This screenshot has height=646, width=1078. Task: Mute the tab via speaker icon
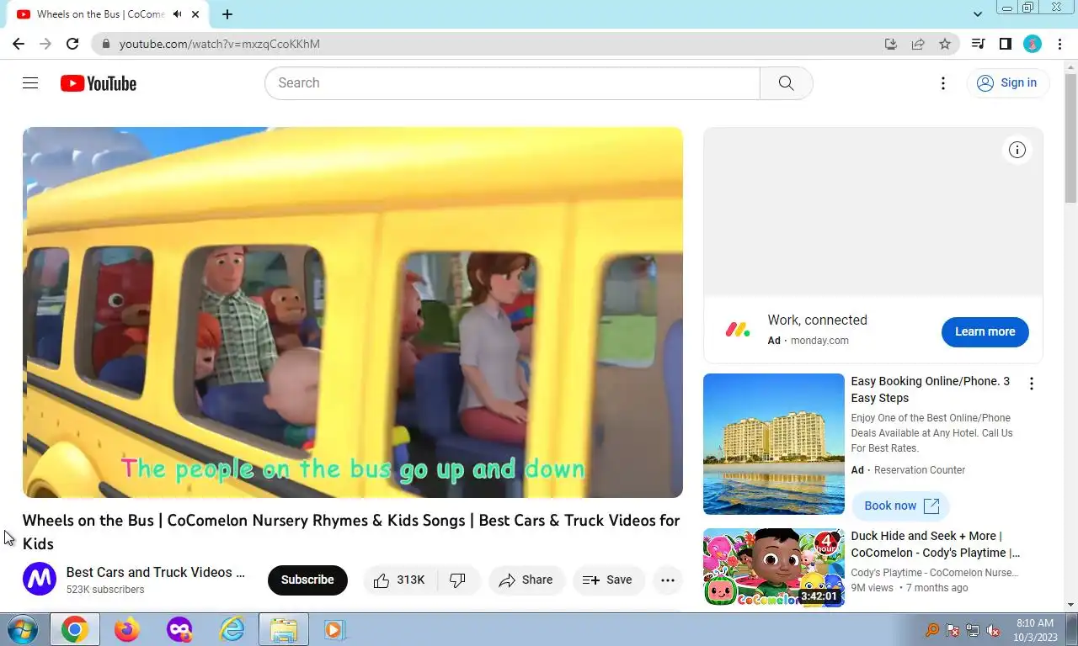[178, 14]
